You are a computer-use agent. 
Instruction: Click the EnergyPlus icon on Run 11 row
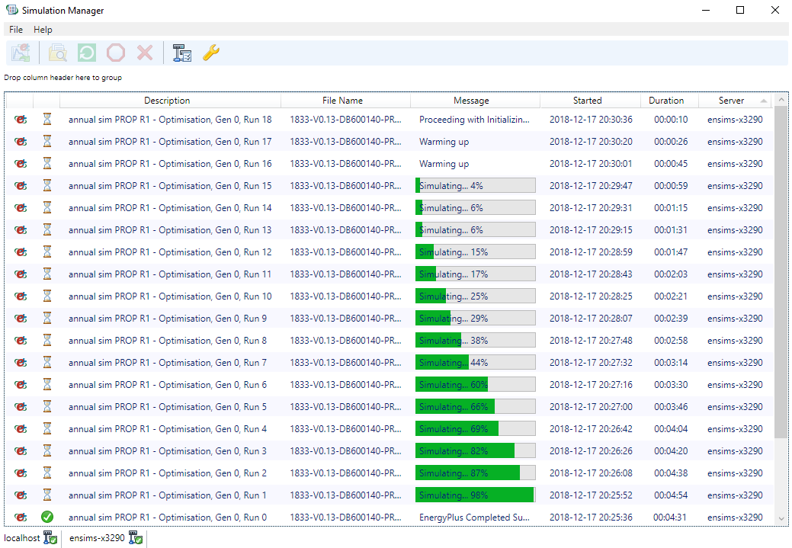pyautogui.click(x=21, y=274)
